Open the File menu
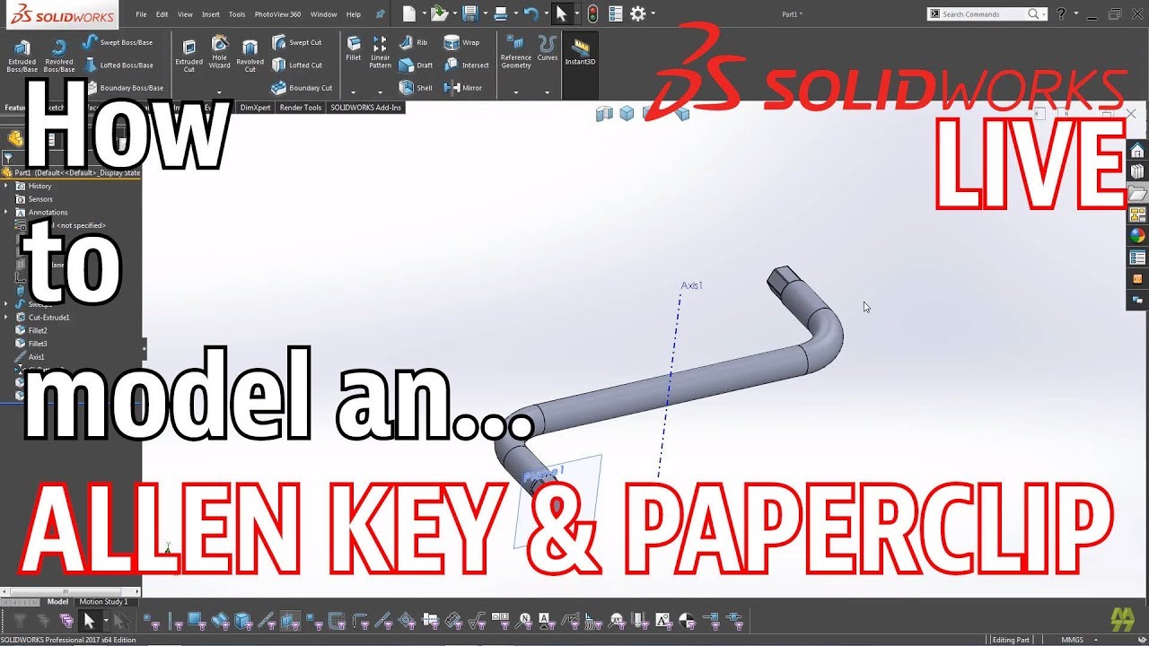 click(x=142, y=14)
